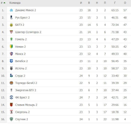131x124 pixels.
Task: Click the Шахтер Солигорск 2 logo
Action: click(11, 32)
